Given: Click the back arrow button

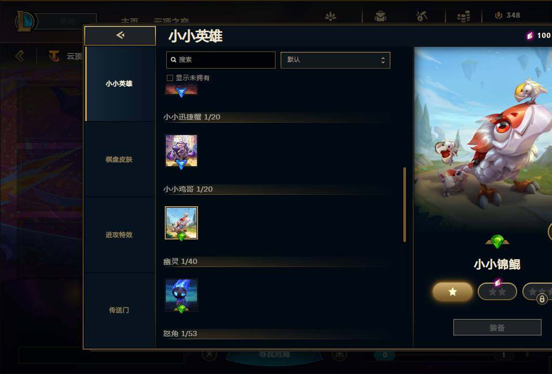Looking at the screenshot, I should (x=120, y=35).
